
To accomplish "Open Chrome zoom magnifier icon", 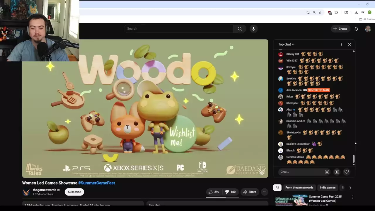I will point(314,12).
